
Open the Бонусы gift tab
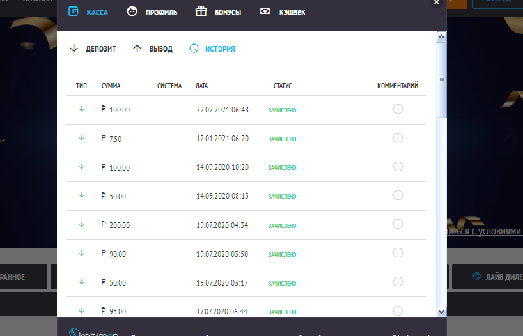pyautogui.click(x=218, y=11)
